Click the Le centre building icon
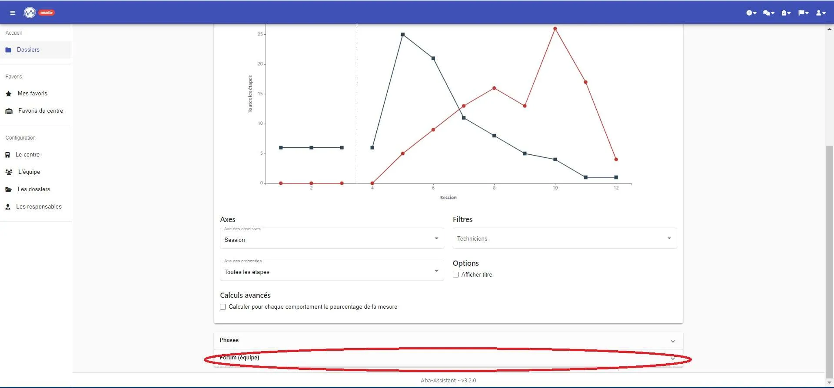 pyautogui.click(x=7, y=155)
